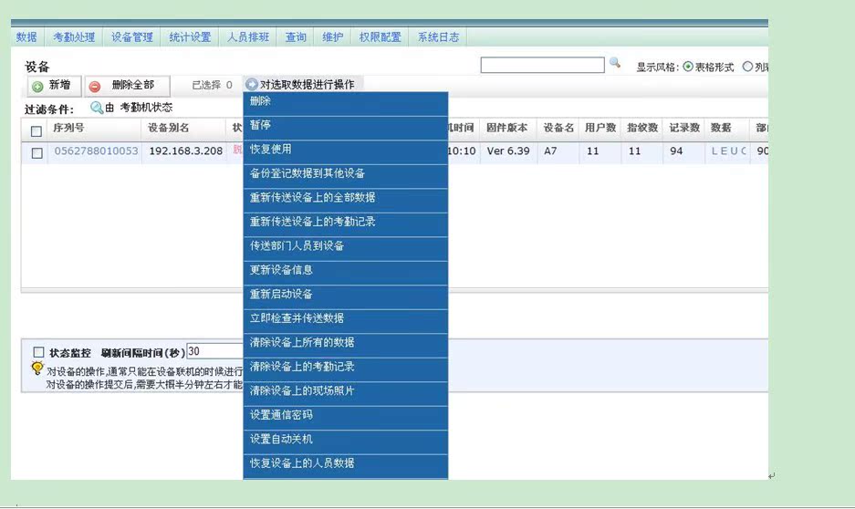This screenshot has width=855, height=509.
Task: Click the 刷新间隔时间 input field showing 30
Action: pos(214,351)
